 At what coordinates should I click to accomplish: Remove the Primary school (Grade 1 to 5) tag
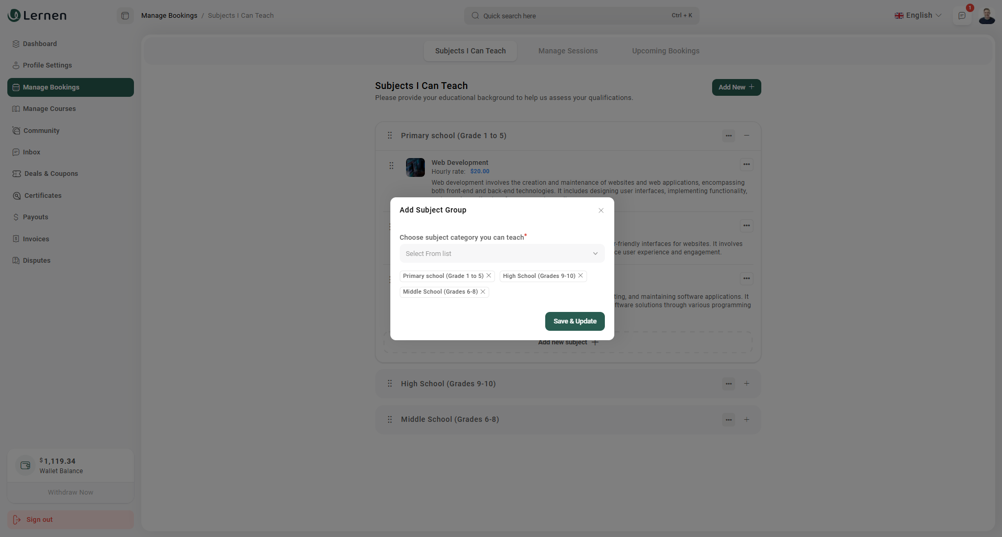pos(489,276)
